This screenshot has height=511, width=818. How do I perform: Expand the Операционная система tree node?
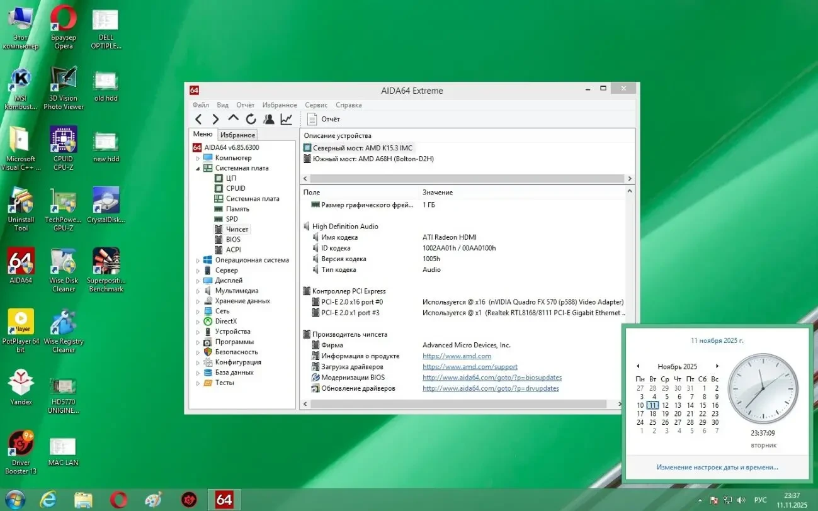click(x=198, y=260)
